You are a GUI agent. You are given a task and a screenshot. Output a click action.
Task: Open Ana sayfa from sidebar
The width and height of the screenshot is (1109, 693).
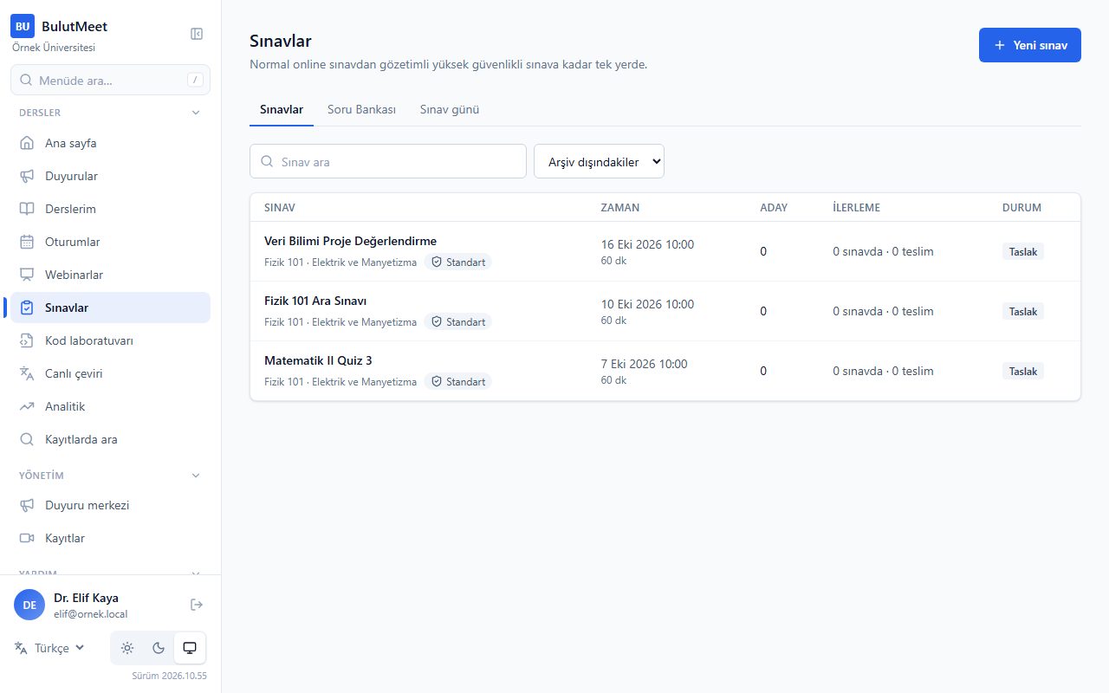pos(110,143)
